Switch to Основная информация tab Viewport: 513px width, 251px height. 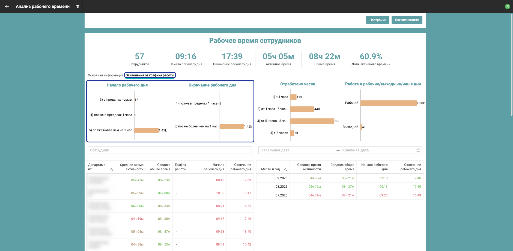pos(105,75)
